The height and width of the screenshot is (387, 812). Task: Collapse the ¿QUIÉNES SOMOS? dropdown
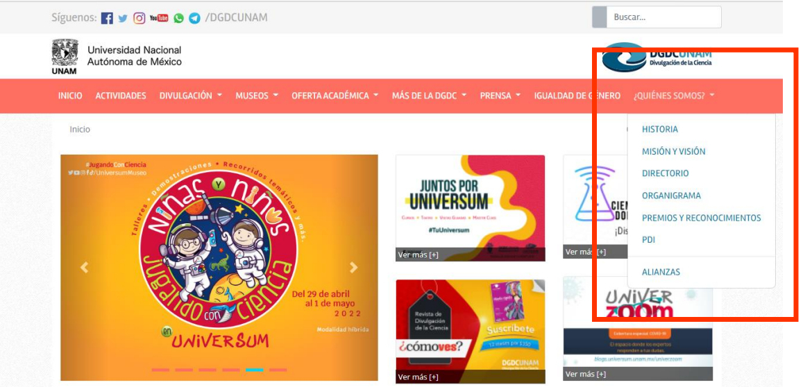coord(674,96)
